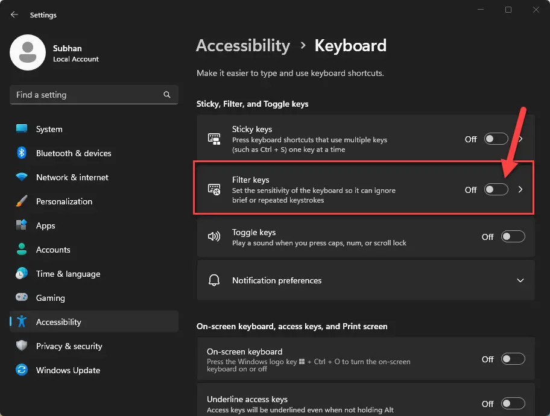Click the System monitor icon
This screenshot has height=416, width=550.
(22, 129)
